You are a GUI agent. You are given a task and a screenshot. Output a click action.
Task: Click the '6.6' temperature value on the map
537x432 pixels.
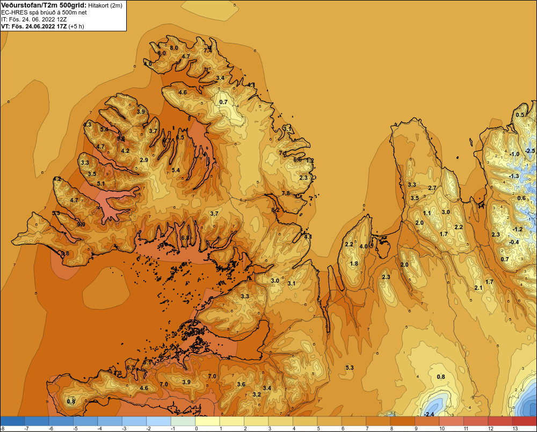click(297, 159)
